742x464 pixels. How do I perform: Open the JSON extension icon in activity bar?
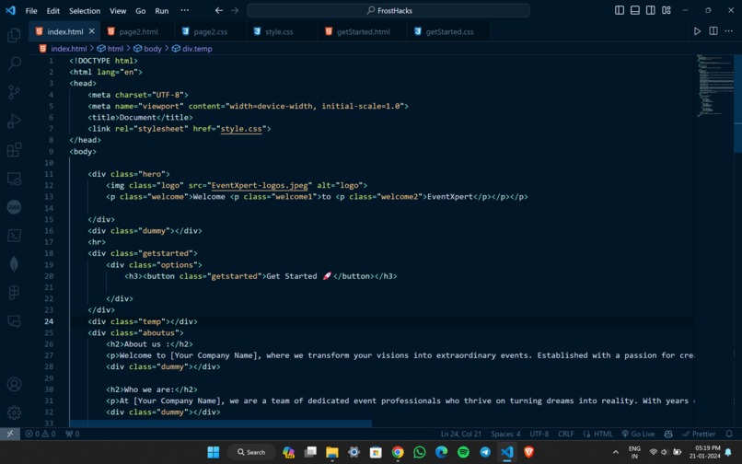[14, 207]
